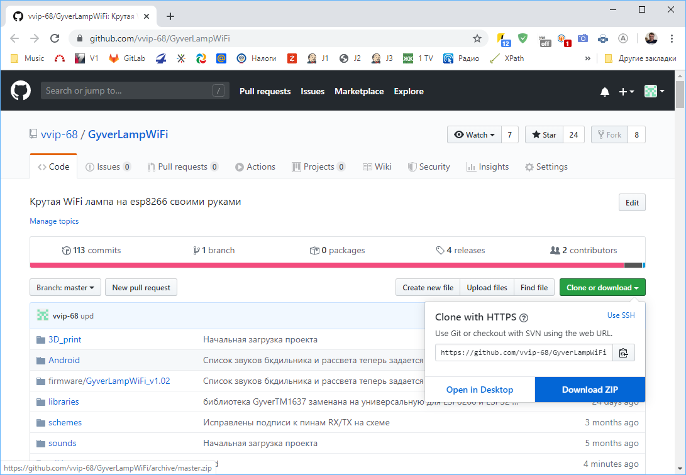Screen dimensions: 686x475
Task: Click Find file button
Action: [x=534, y=288]
